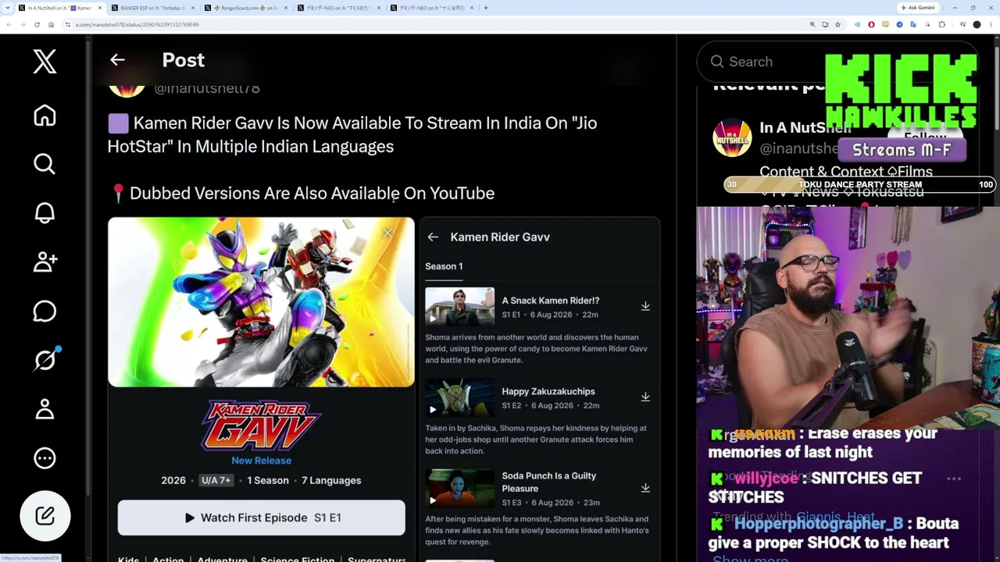The height and width of the screenshot is (562, 1000).
Task: Open the More circle menu in sidebar
Action: tap(45, 458)
